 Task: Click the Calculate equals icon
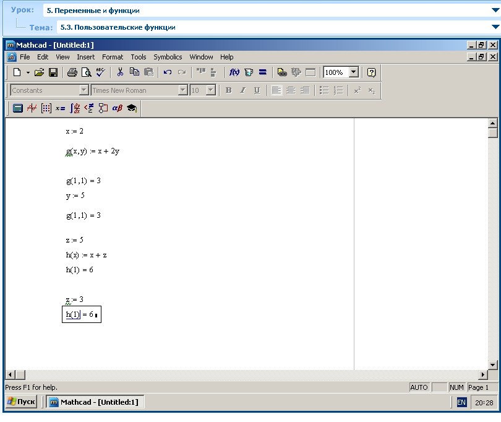point(263,72)
